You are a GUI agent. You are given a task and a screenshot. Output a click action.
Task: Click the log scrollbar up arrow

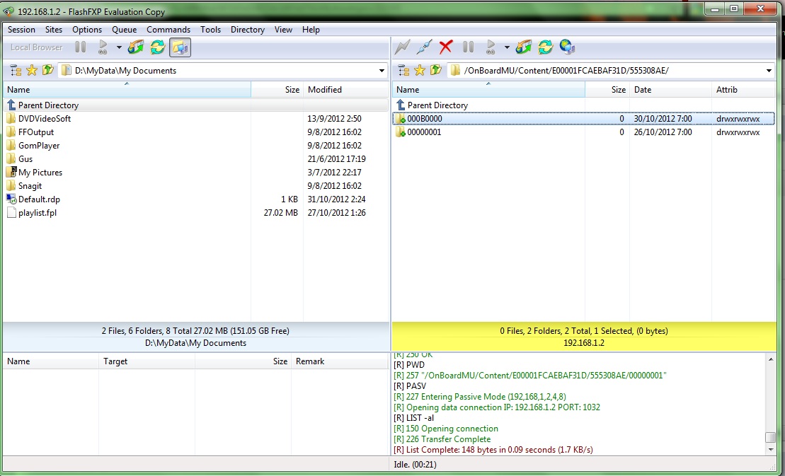[770, 359]
